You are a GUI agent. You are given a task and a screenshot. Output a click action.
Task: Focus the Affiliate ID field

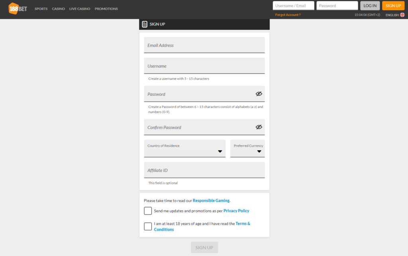pyautogui.click(x=204, y=170)
